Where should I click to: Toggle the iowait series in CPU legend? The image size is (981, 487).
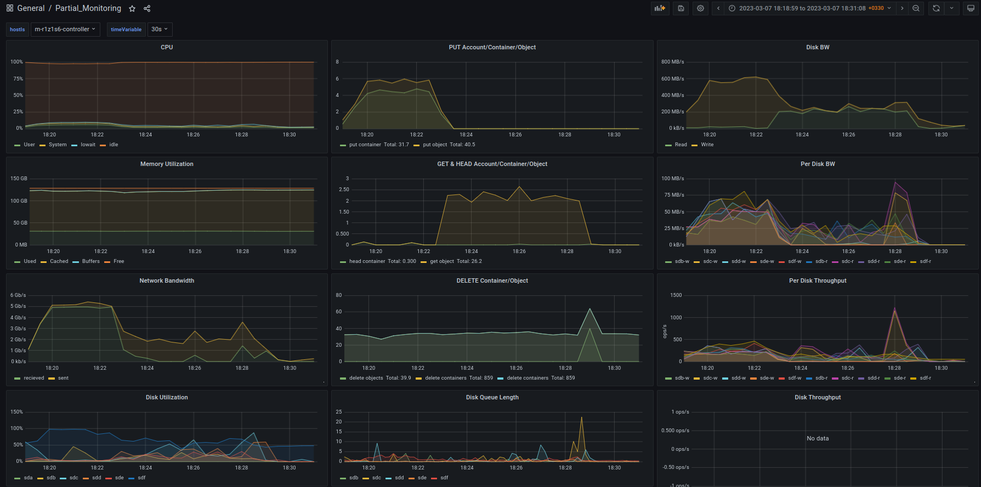point(88,145)
